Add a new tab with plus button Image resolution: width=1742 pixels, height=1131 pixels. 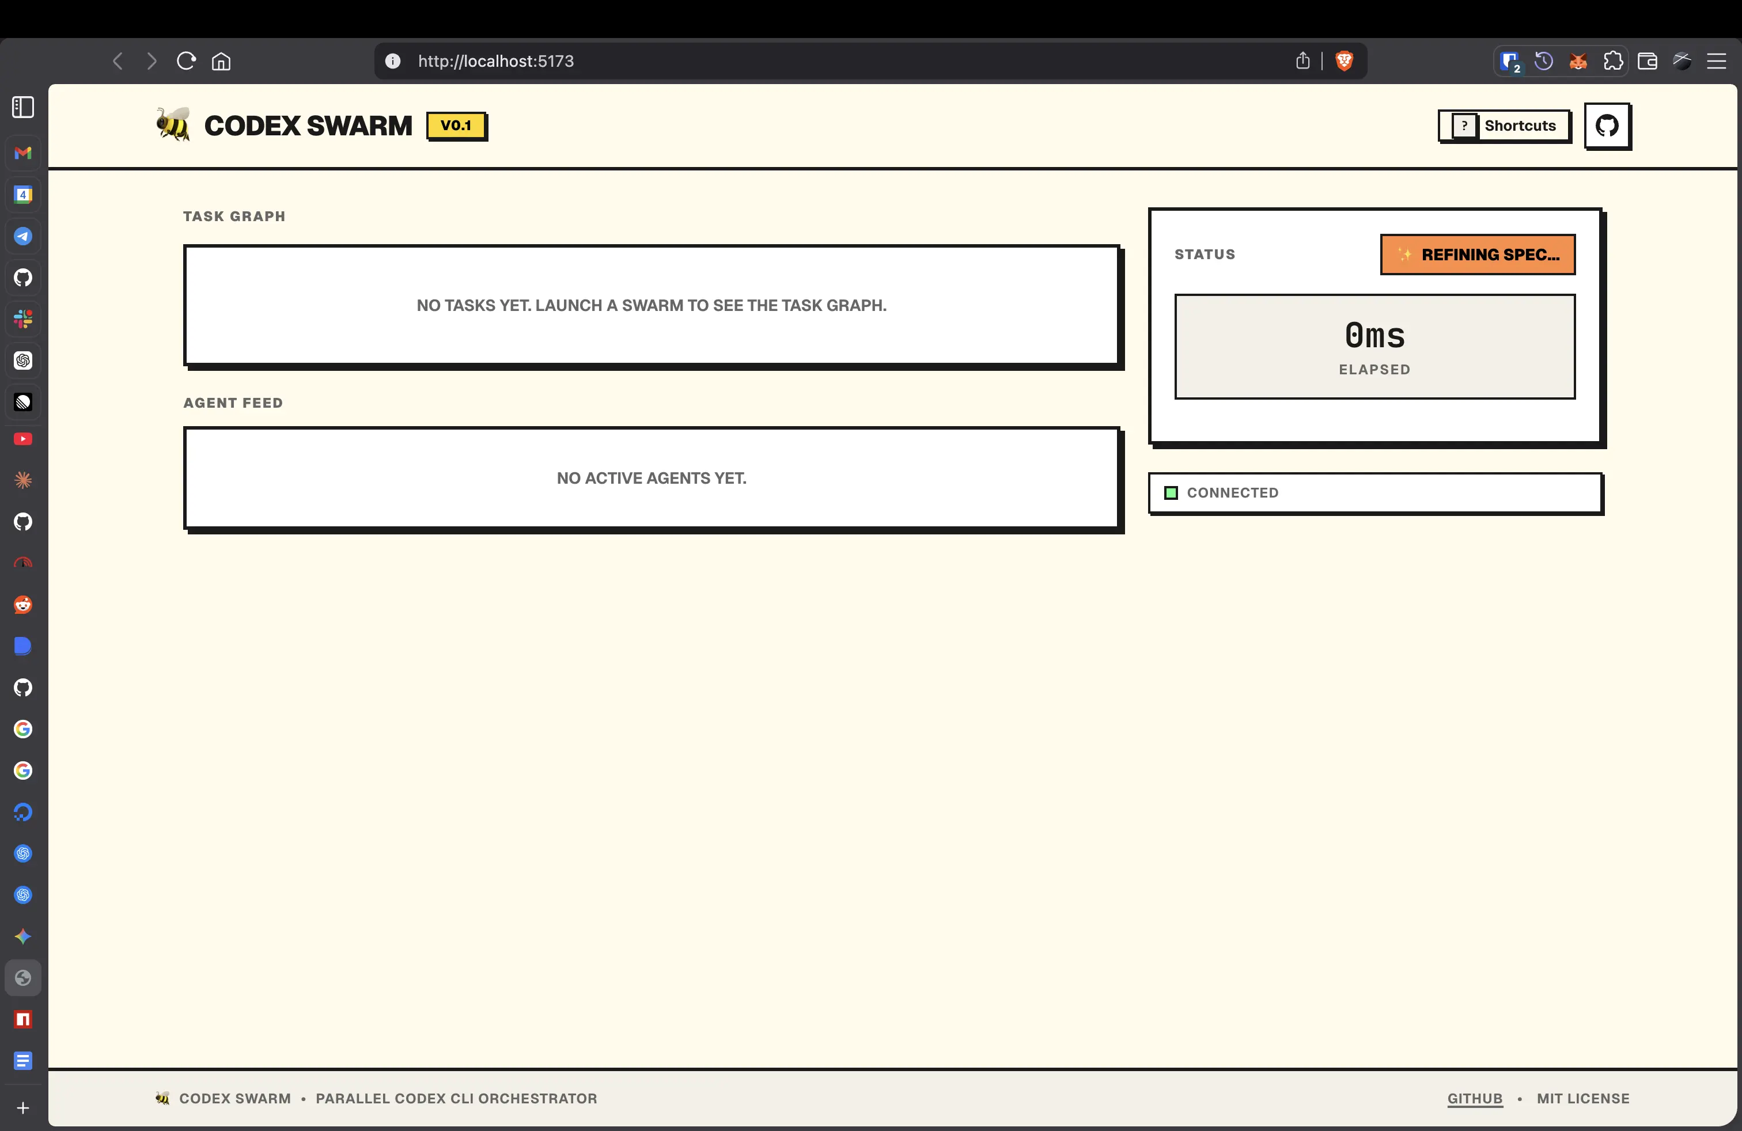(24, 1107)
